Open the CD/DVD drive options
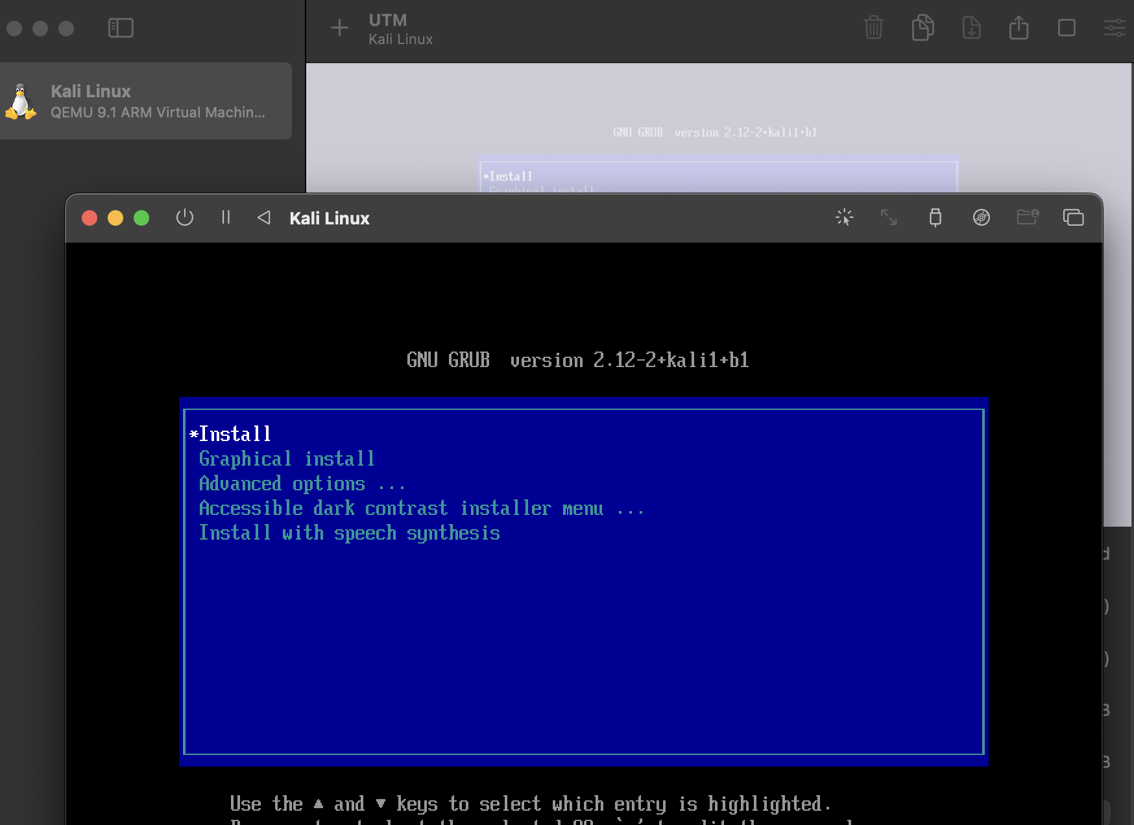The width and height of the screenshot is (1134, 825). tap(982, 218)
